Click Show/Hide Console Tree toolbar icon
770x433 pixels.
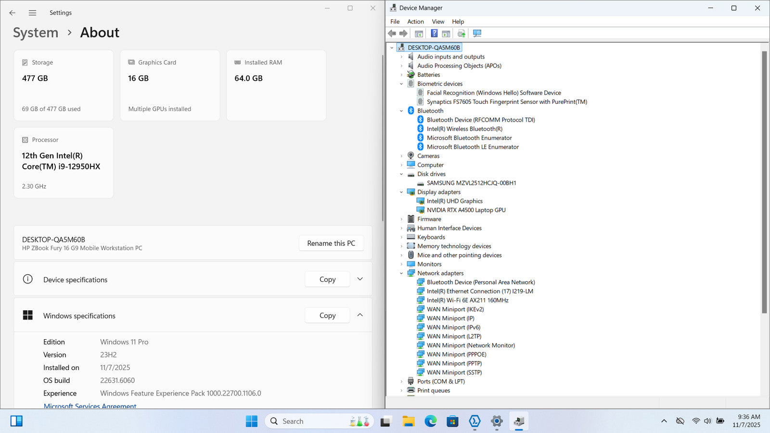[419, 33]
